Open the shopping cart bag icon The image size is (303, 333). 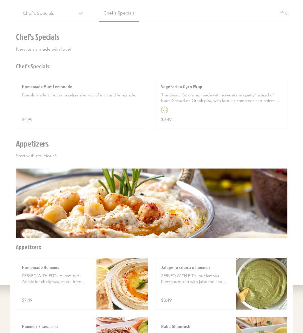point(282,13)
